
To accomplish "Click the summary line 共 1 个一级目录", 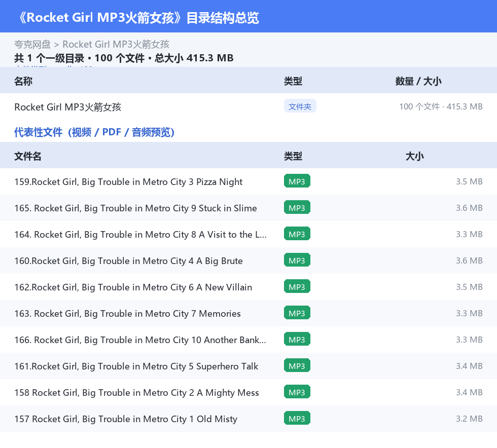I will tap(49, 58).
